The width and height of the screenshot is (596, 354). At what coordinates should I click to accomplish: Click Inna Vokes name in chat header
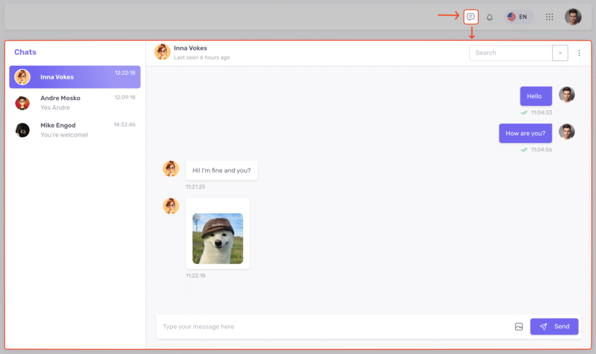190,48
